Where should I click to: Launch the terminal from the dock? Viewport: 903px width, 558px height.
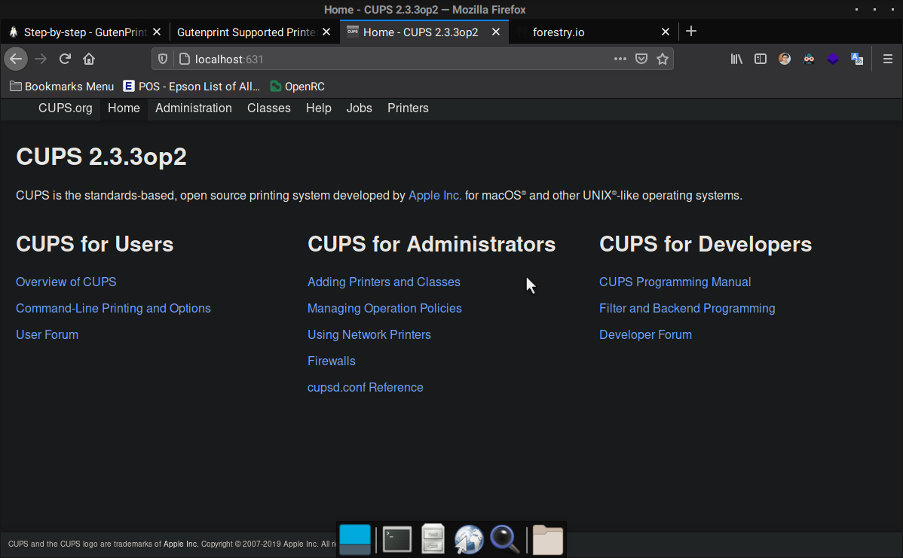point(396,540)
